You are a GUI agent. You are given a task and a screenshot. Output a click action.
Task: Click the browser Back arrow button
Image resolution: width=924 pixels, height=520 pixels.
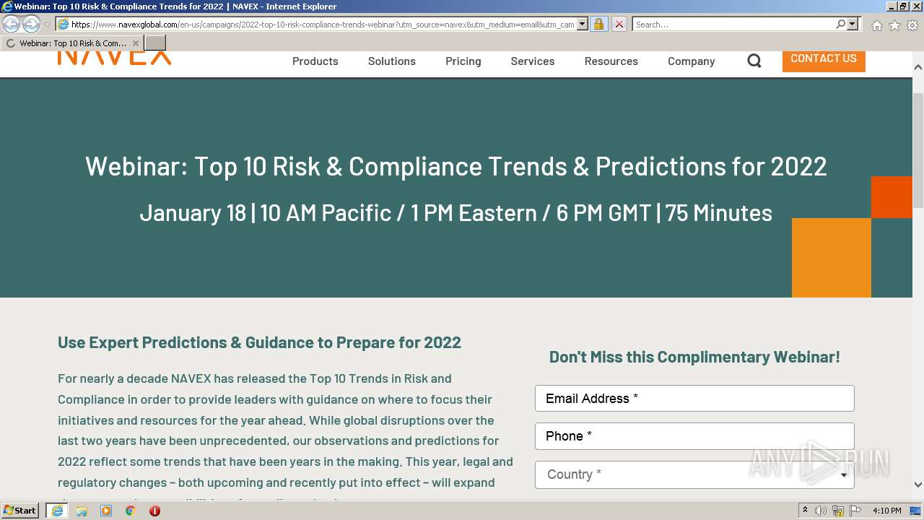tap(12, 25)
